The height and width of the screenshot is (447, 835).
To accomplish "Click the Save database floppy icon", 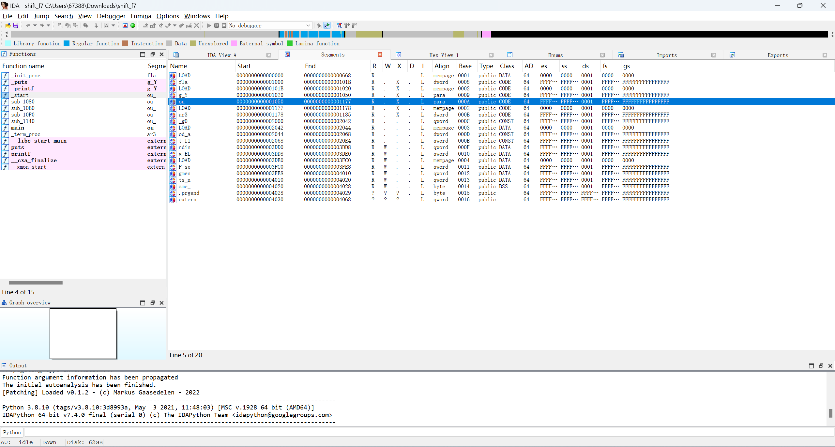I will 16,25.
